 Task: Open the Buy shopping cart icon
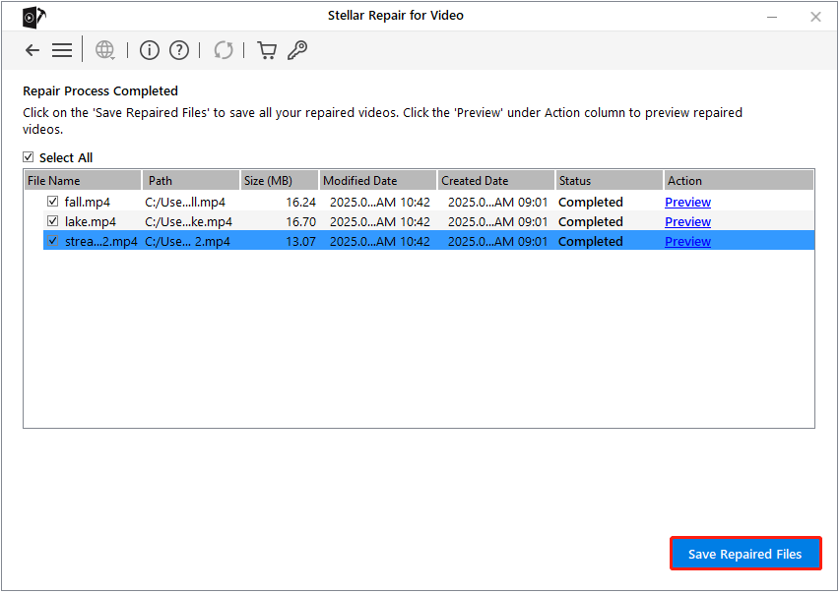click(267, 50)
